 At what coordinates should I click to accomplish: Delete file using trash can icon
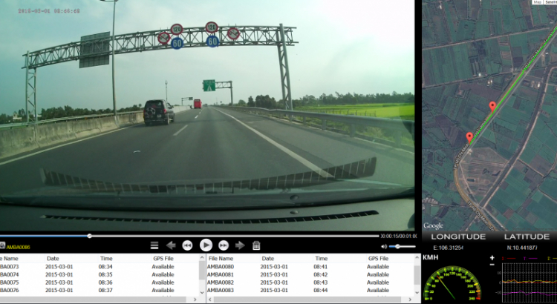(x=256, y=245)
